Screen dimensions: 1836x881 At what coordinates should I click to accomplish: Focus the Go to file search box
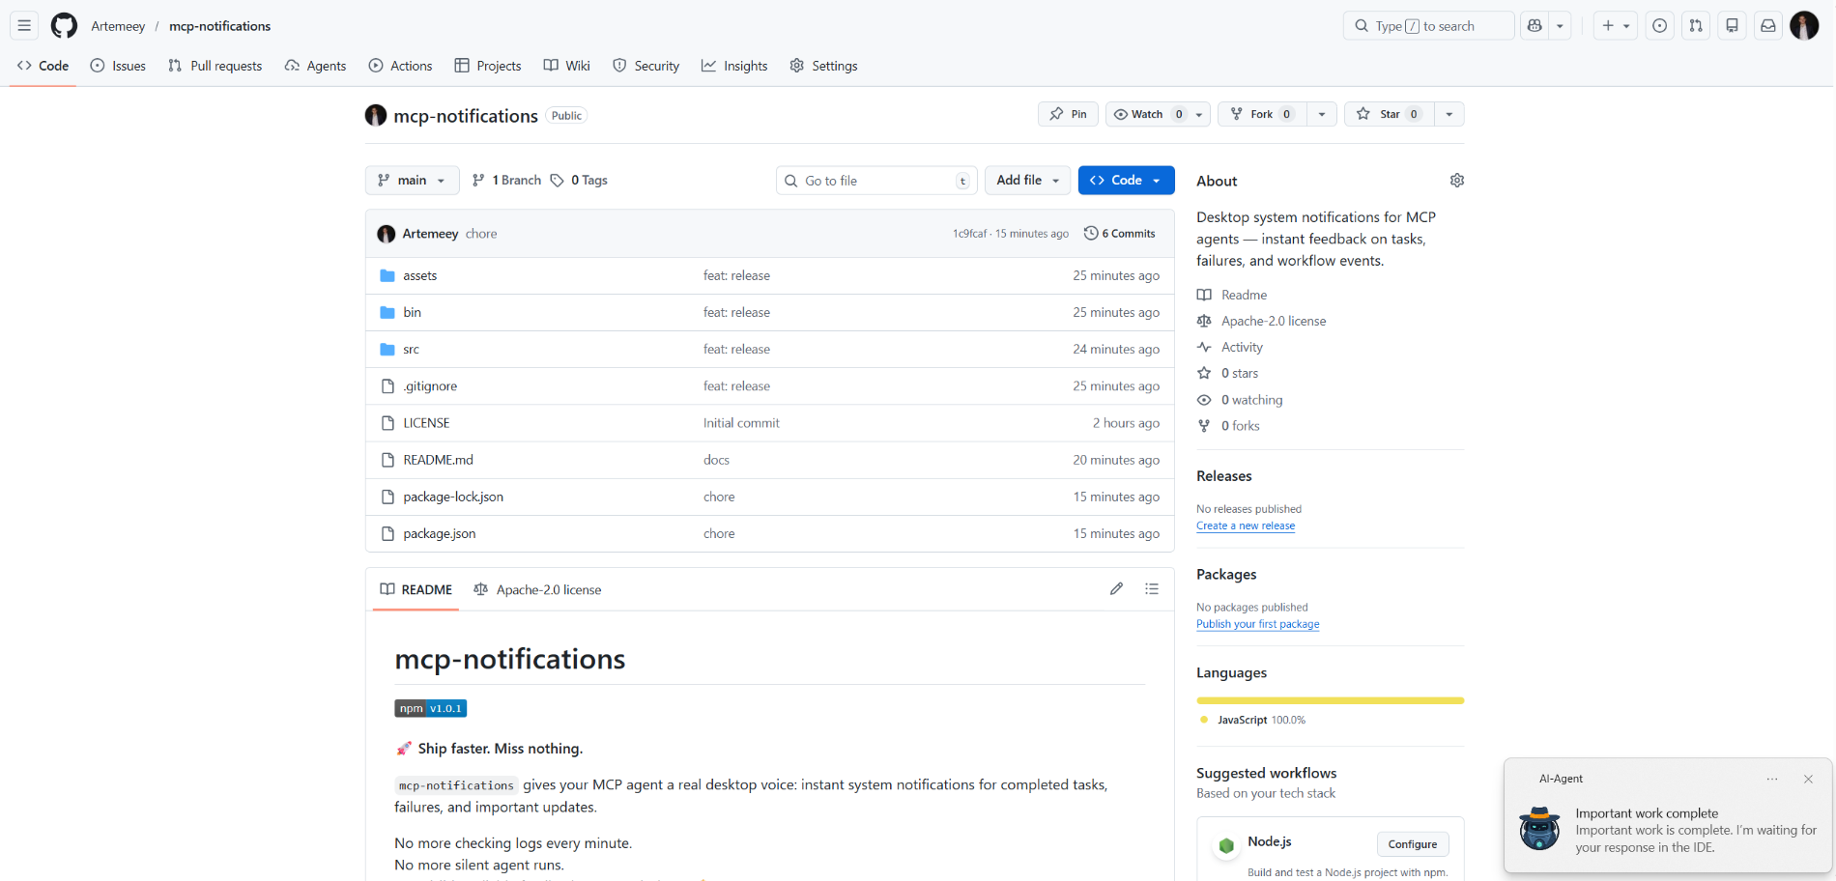click(876, 181)
